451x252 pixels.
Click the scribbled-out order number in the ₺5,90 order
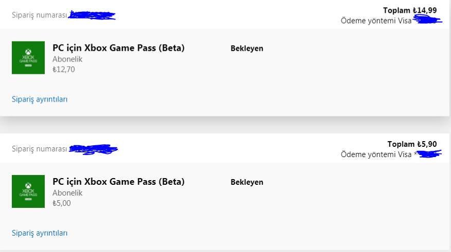tap(94, 149)
